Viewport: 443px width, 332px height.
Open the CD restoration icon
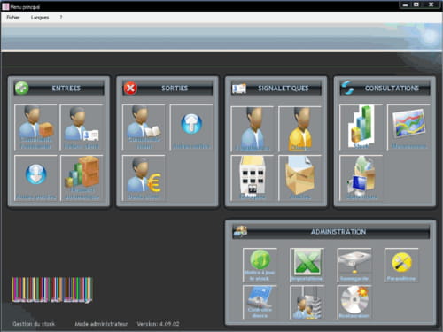click(x=354, y=302)
